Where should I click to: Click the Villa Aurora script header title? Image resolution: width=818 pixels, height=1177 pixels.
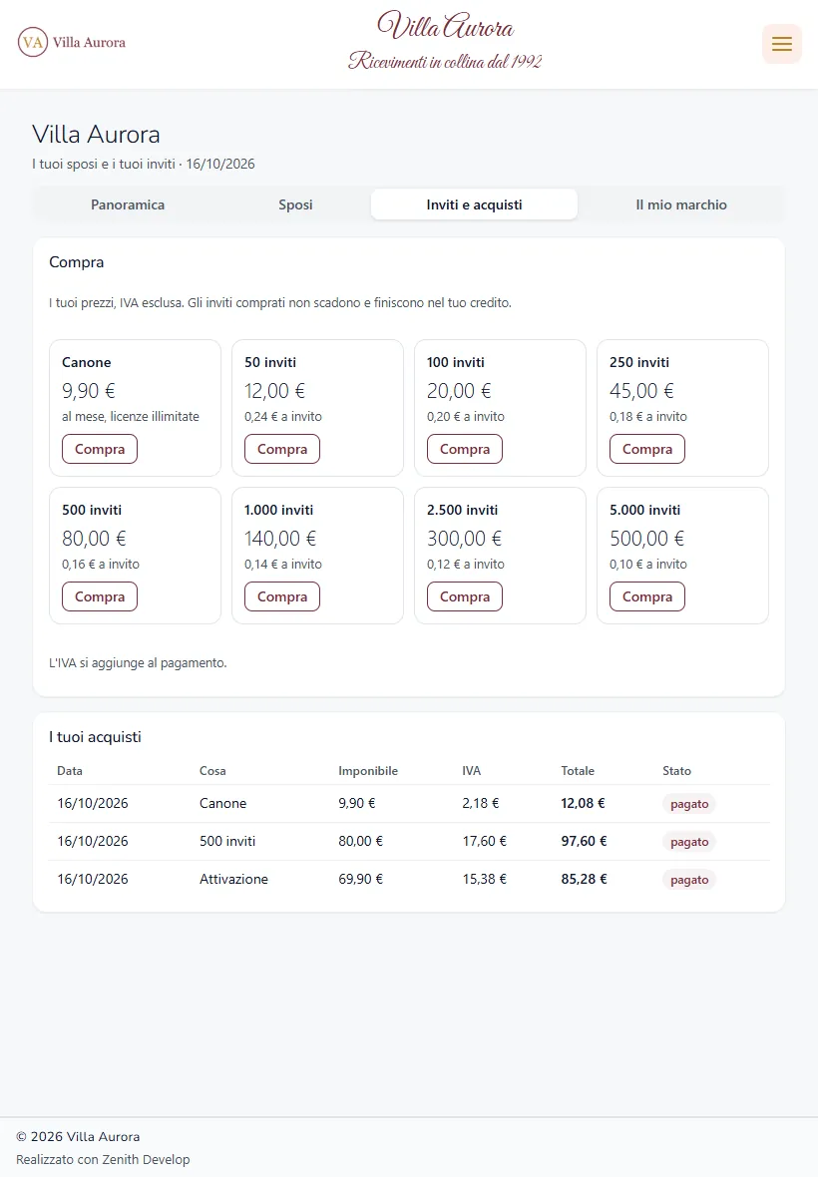(446, 26)
